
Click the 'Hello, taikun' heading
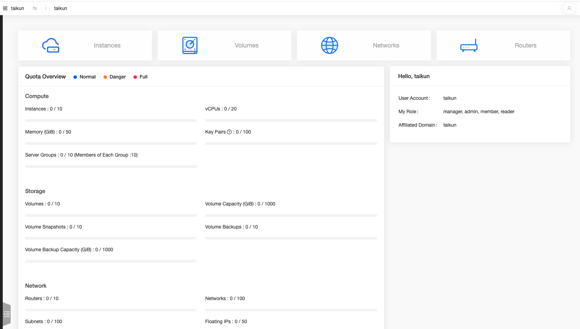[x=414, y=76]
